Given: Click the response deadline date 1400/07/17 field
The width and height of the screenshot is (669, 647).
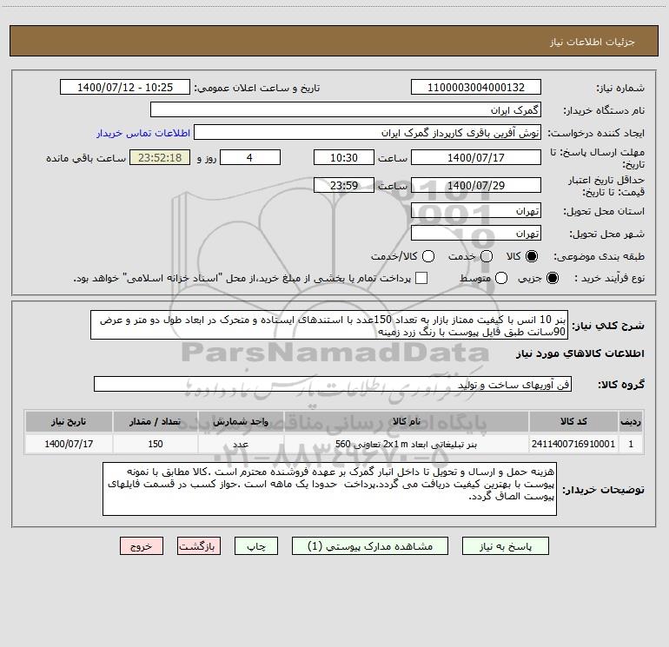Looking at the screenshot, I should (476, 157).
